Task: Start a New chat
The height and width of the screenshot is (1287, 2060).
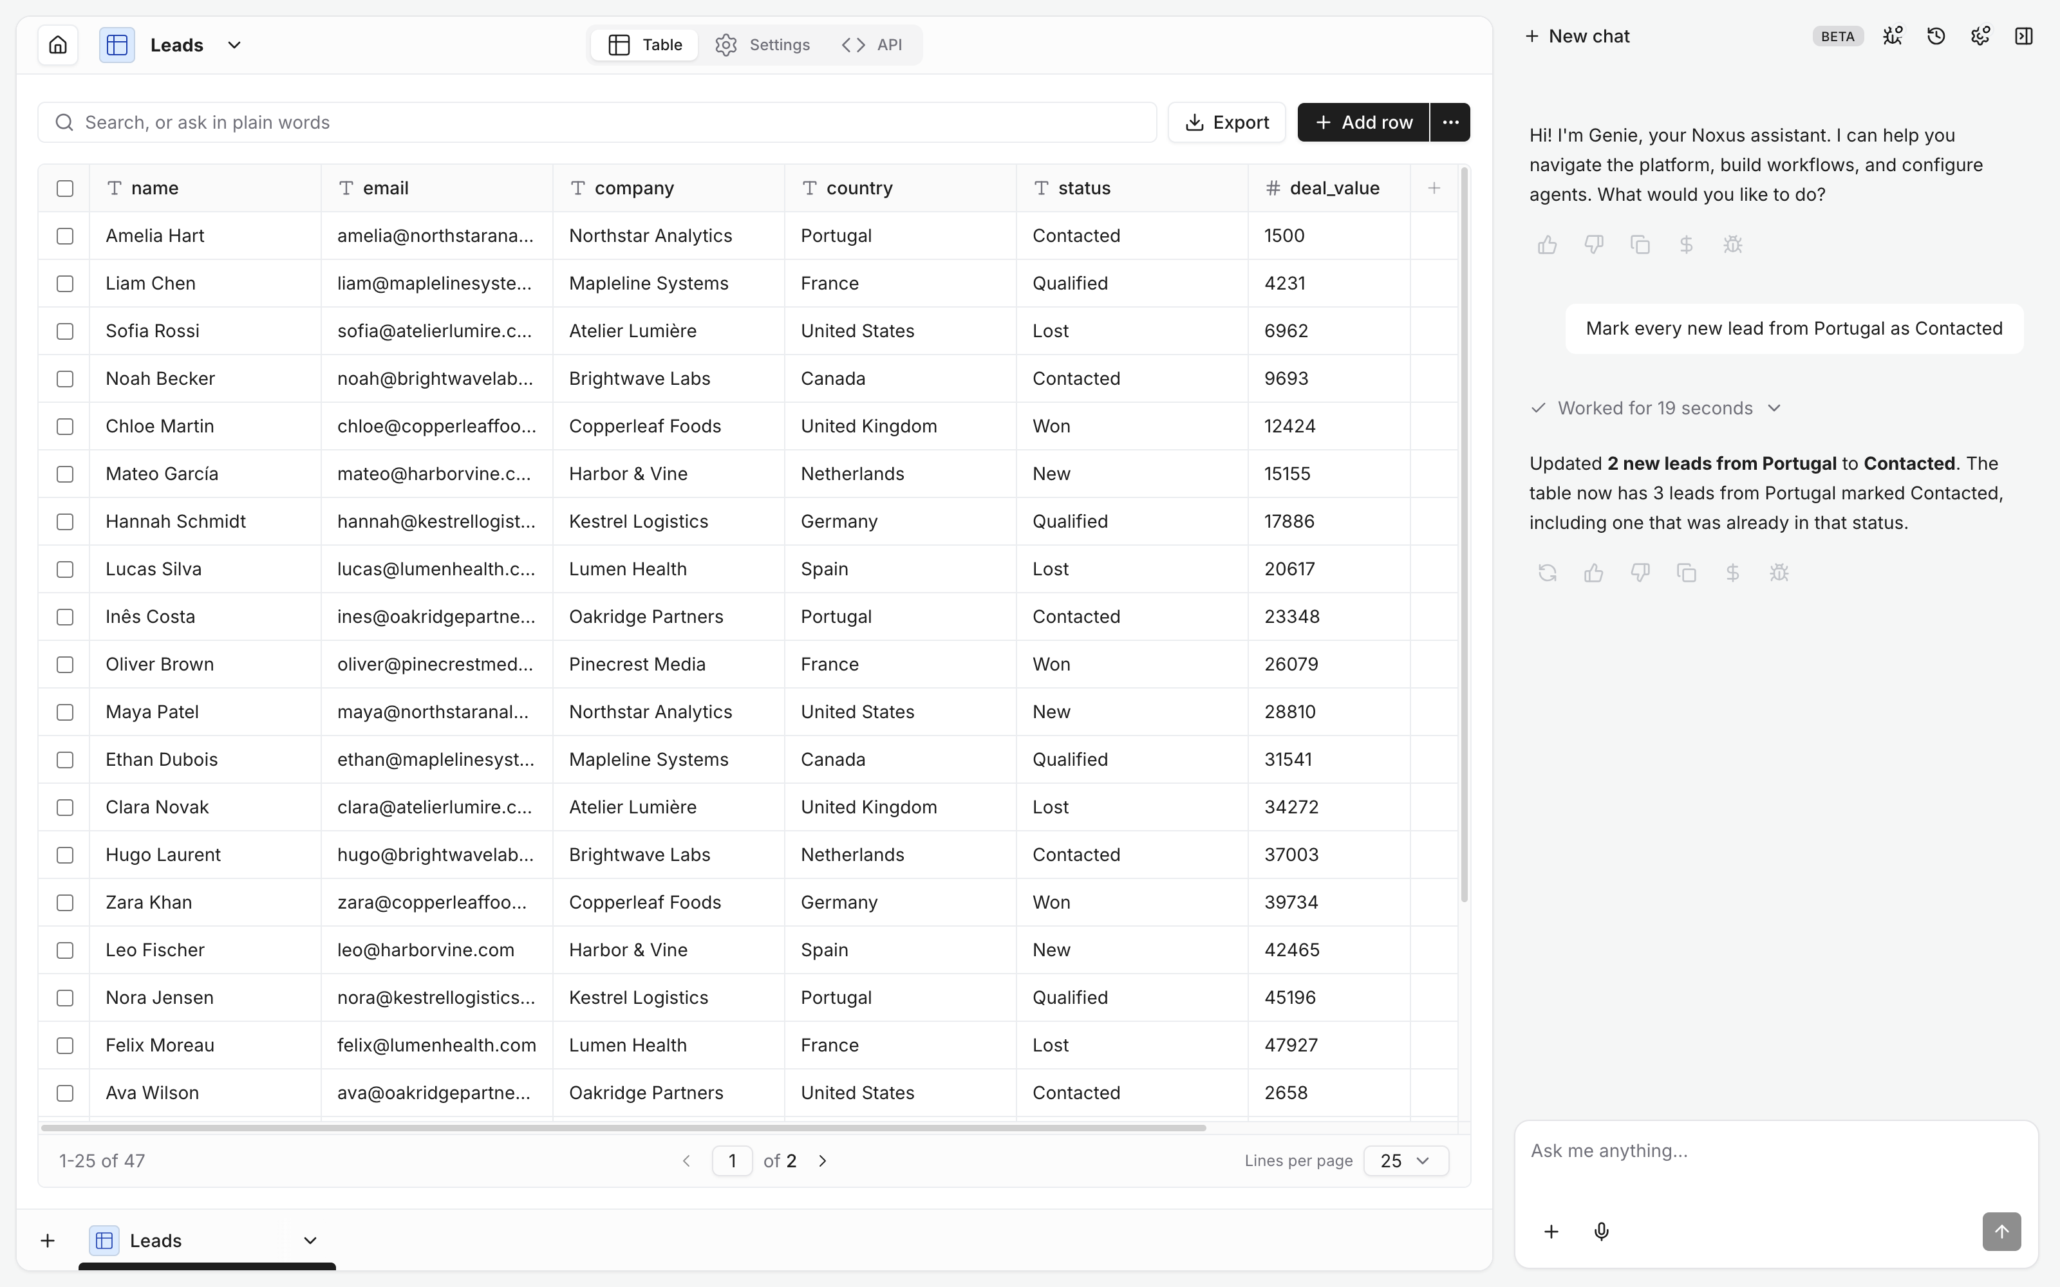Action: 1577,37
